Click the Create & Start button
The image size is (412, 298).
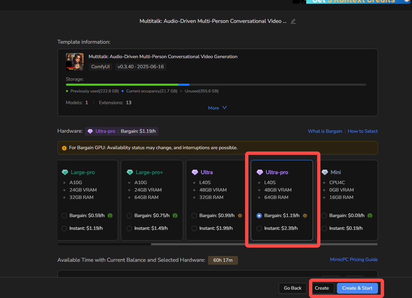coord(357,288)
